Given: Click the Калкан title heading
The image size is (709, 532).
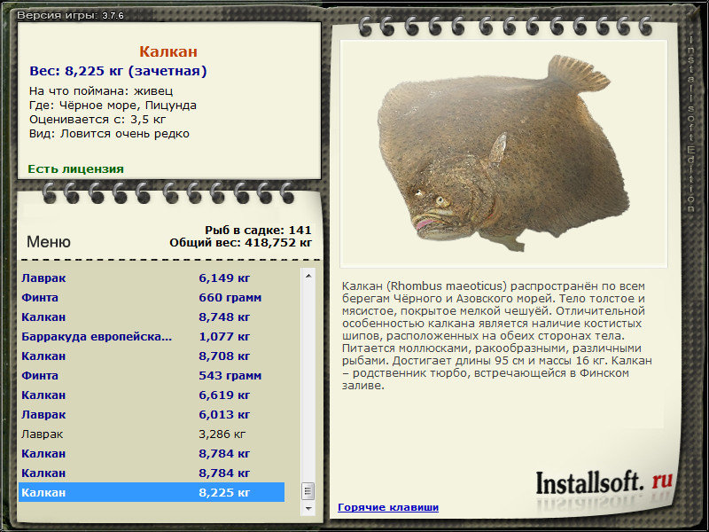Looking at the screenshot, I should point(168,51).
